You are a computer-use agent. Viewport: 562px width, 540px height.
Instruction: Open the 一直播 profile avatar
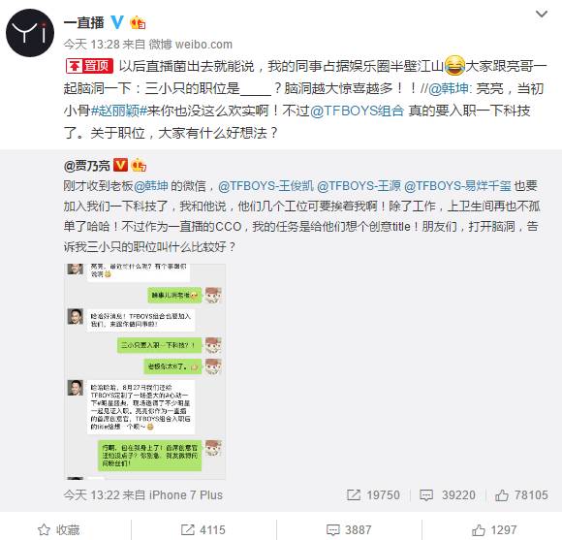[x=30, y=33]
